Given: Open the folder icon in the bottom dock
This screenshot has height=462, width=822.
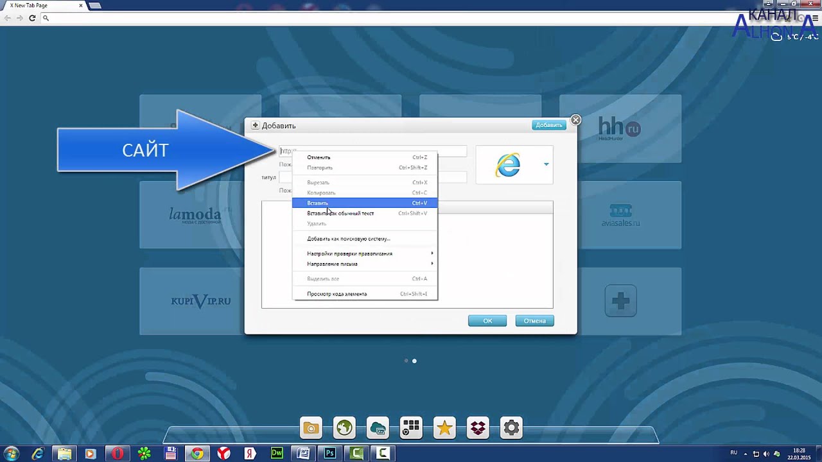Looking at the screenshot, I should coord(311,428).
